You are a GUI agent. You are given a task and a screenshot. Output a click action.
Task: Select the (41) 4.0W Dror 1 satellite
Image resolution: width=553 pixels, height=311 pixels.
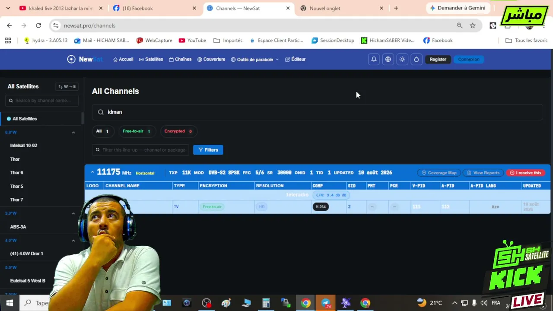tap(27, 254)
